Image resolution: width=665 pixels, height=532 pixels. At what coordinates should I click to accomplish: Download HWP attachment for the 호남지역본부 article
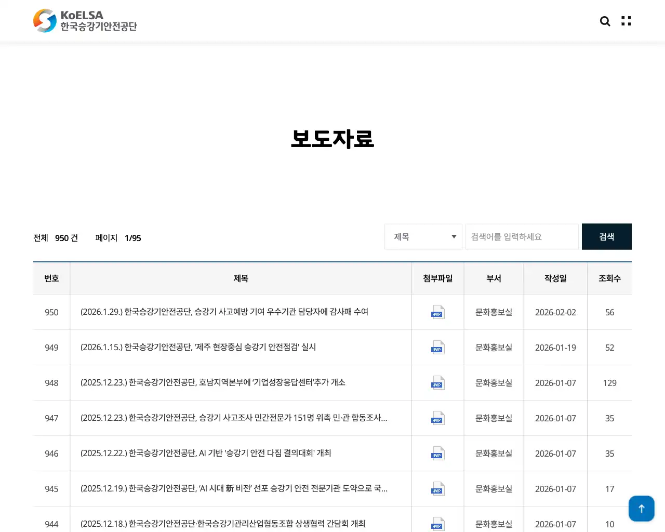click(x=437, y=383)
